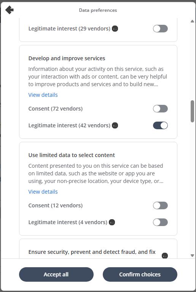Expand View details under Develop and improve services
196x292 pixels.
coord(43,95)
